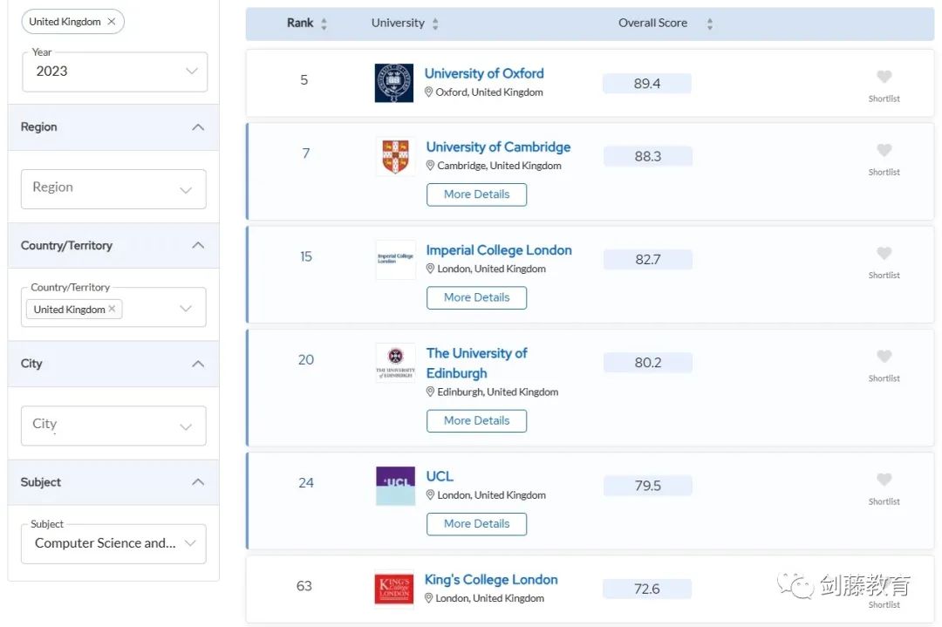Viewport: 942px width, 627px height.
Task: Click Edinburgh location pin icon
Action: (x=430, y=392)
